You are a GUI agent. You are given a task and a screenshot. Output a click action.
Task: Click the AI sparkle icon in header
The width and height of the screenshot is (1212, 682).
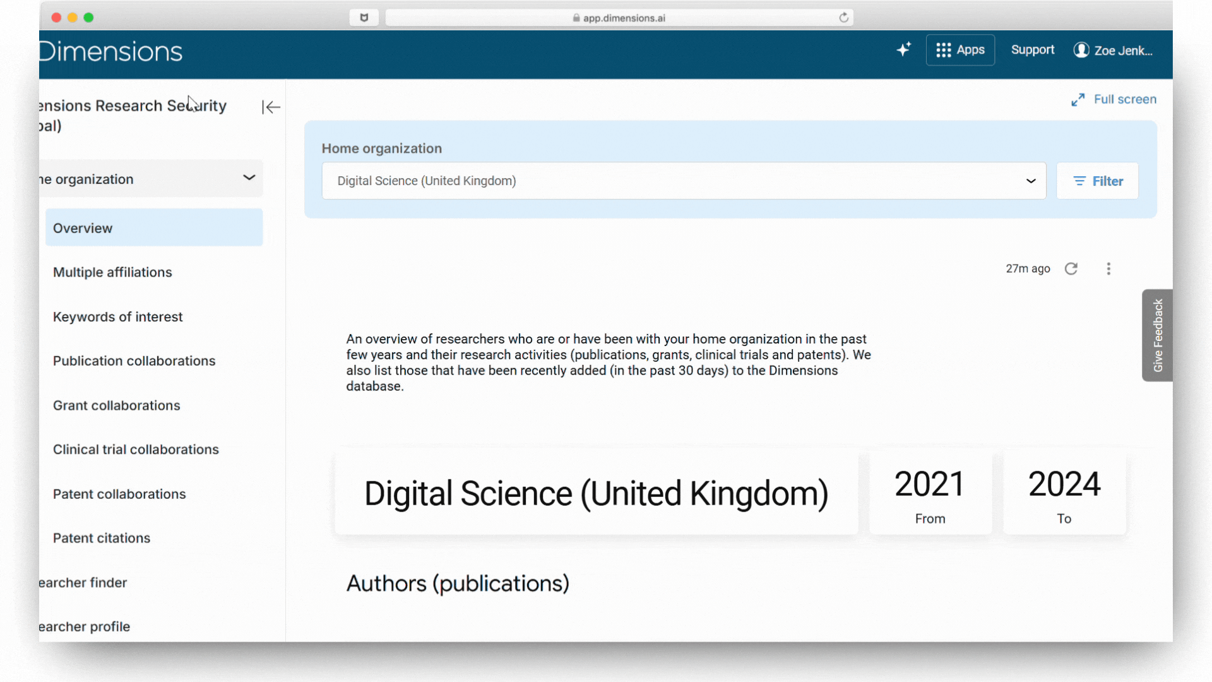(x=903, y=49)
